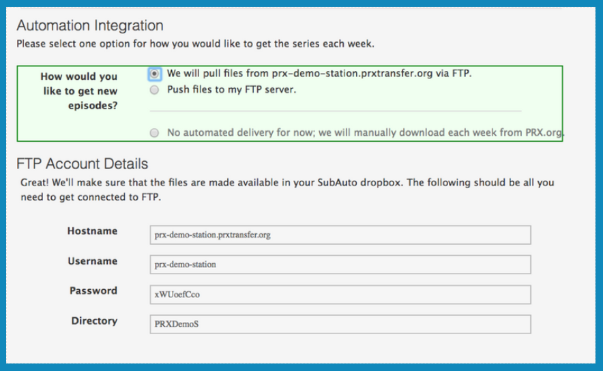Screen dimensions: 603x371
Task: Click the Username label
Action: coord(93,261)
